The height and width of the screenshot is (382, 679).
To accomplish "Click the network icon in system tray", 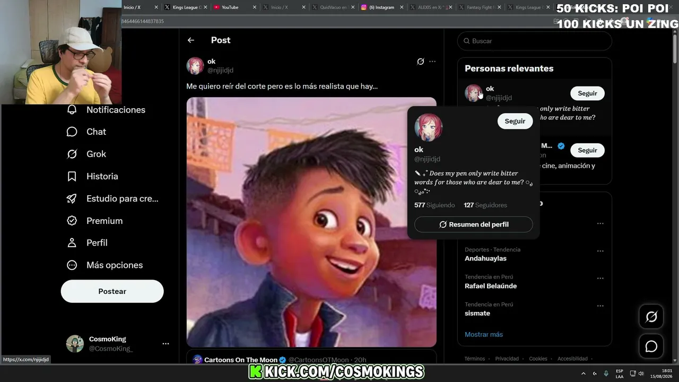I will [633, 374].
